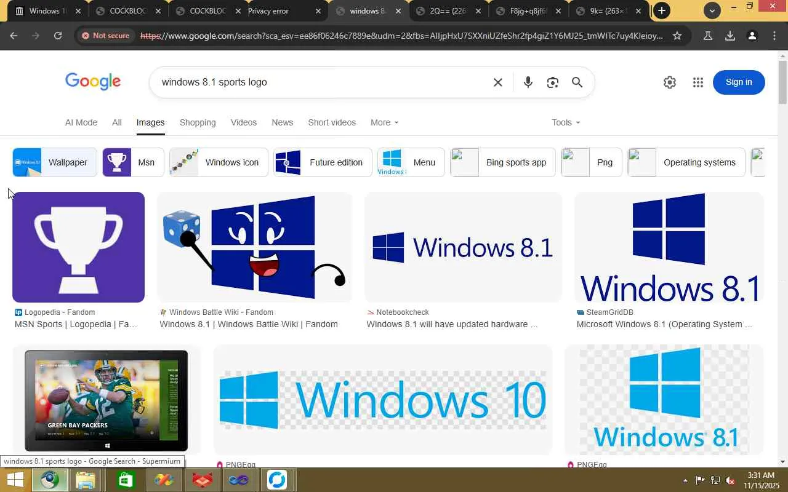Open a new browser tab
This screenshot has height=492, width=788.
point(662,10)
